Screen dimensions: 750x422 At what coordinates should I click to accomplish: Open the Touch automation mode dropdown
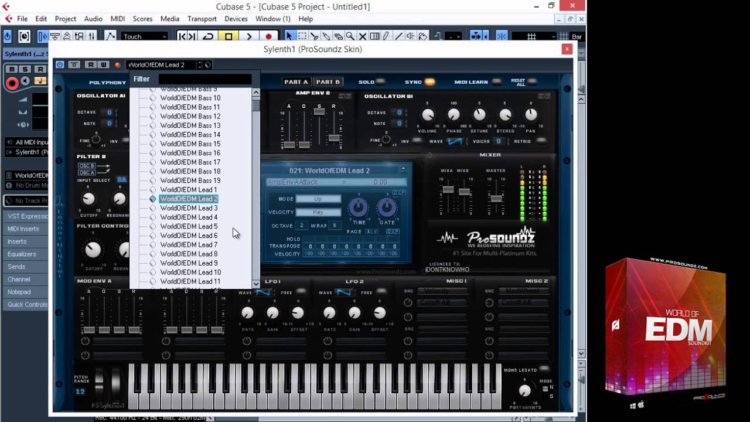[x=144, y=36]
